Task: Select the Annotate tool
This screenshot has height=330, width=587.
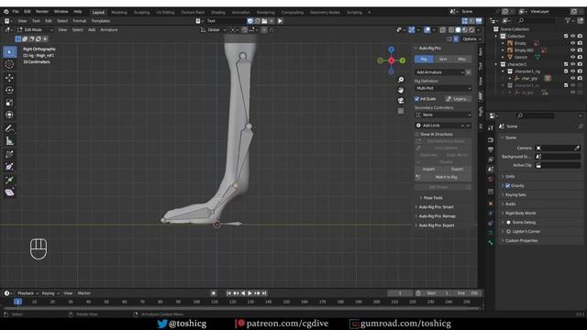Action: (9, 128)
